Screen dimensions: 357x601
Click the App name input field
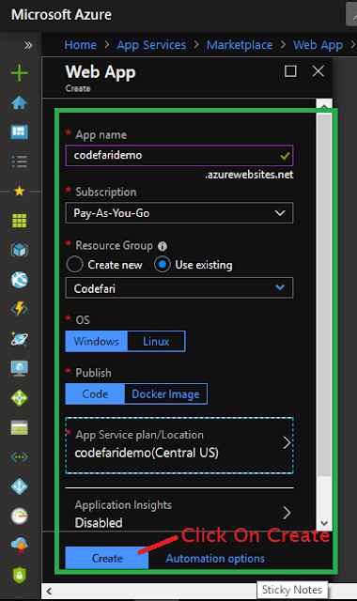(179, 155)
